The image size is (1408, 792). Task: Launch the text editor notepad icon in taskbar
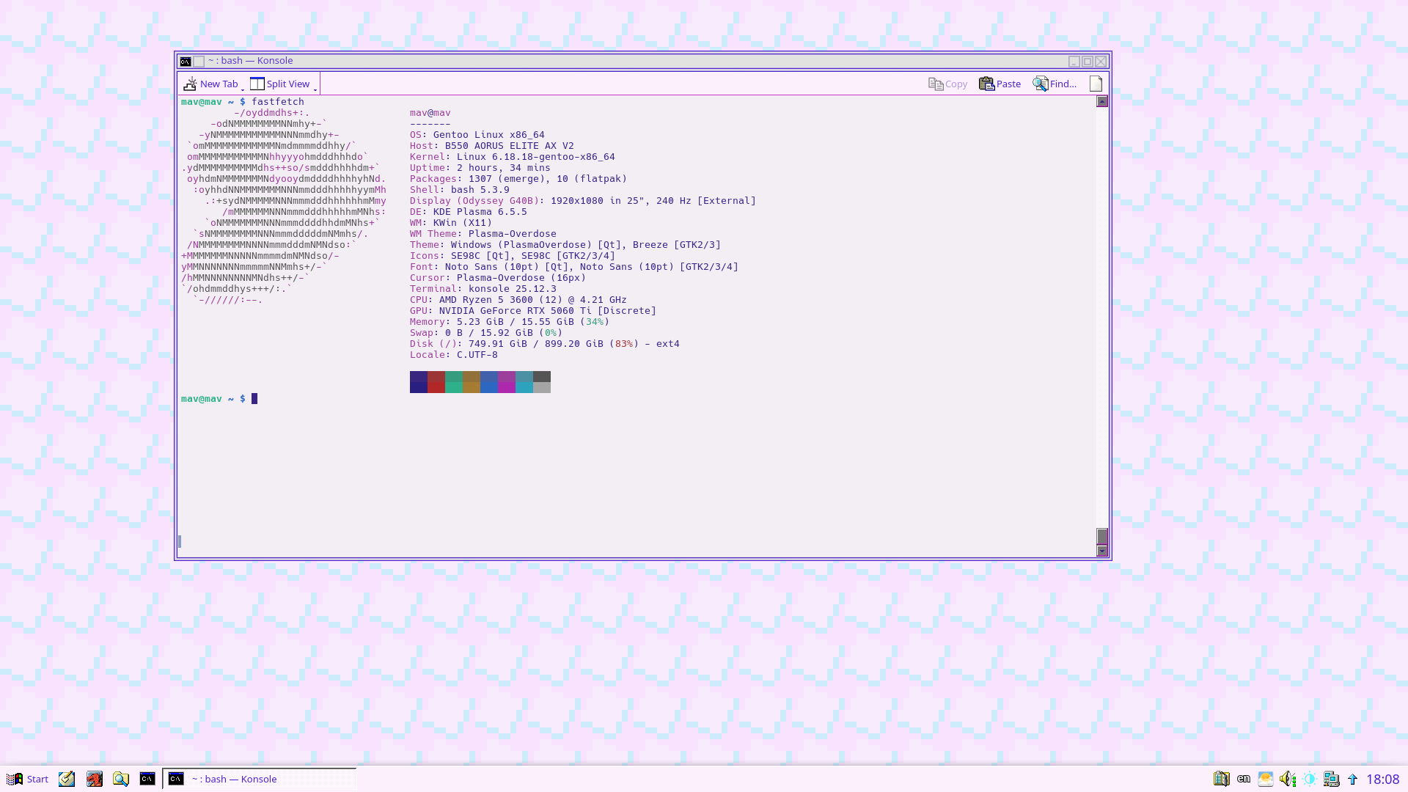point(67,779)
